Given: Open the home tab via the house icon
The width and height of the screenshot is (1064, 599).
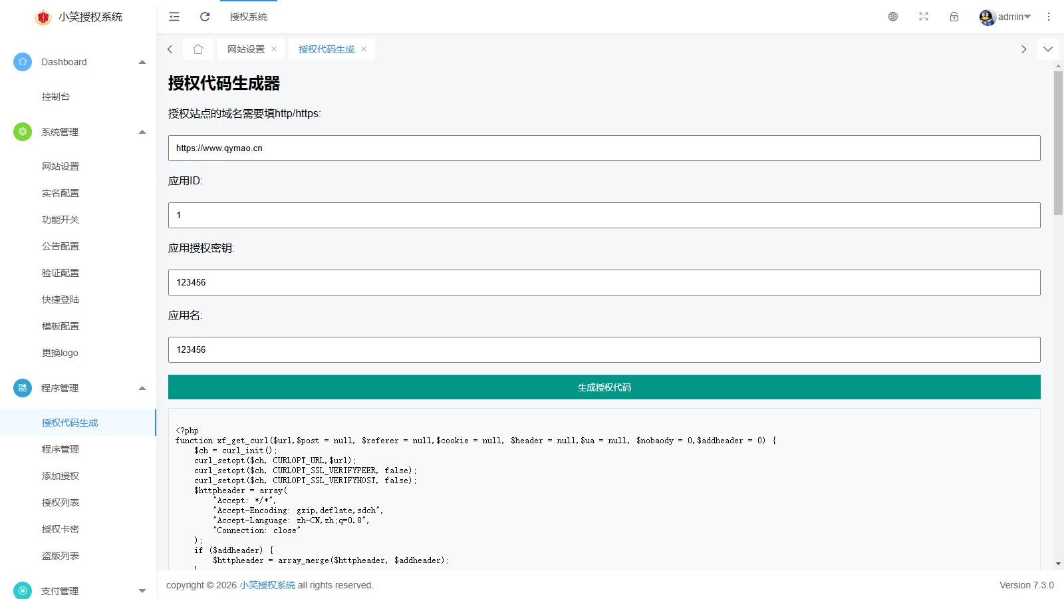Looking at the screenshot, I should [x=198, y=49].
